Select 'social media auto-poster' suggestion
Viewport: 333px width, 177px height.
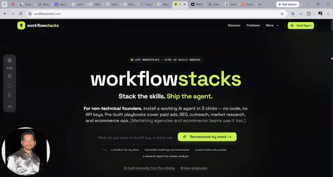(x=211, y=150)
